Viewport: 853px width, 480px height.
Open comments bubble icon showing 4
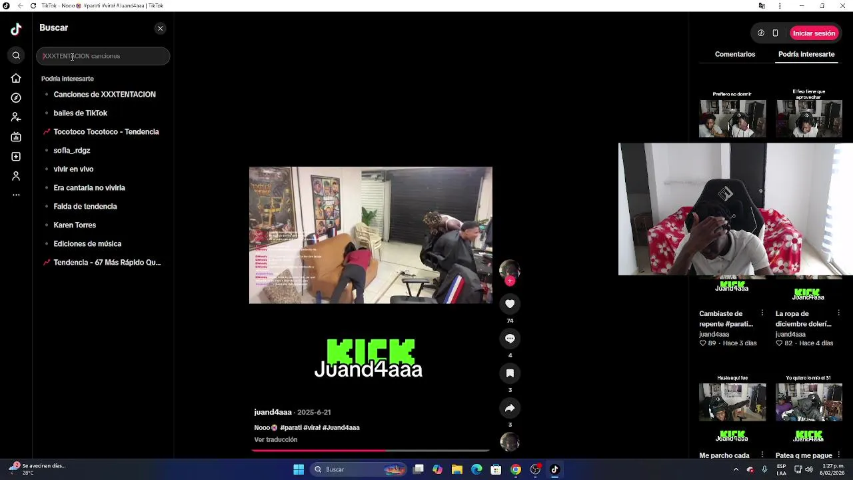click(510, 339)
